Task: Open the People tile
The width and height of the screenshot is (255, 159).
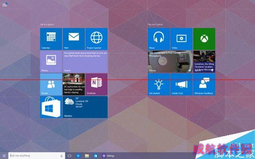Action: 51,84
